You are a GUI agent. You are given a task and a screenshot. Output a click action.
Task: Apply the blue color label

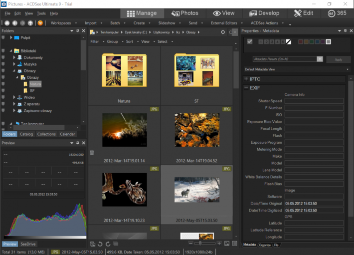(317, 42)
